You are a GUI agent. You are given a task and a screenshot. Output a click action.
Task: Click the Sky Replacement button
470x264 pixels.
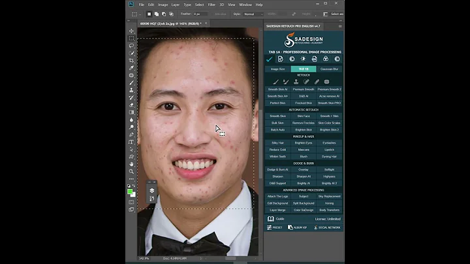tap(329, 197)
